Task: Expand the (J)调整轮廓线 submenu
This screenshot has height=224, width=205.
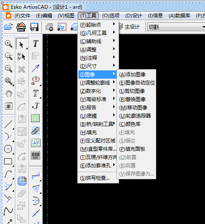Action: (x=98, y=83)
